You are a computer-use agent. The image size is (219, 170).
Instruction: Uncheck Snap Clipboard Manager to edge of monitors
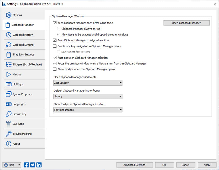(55, 40)
